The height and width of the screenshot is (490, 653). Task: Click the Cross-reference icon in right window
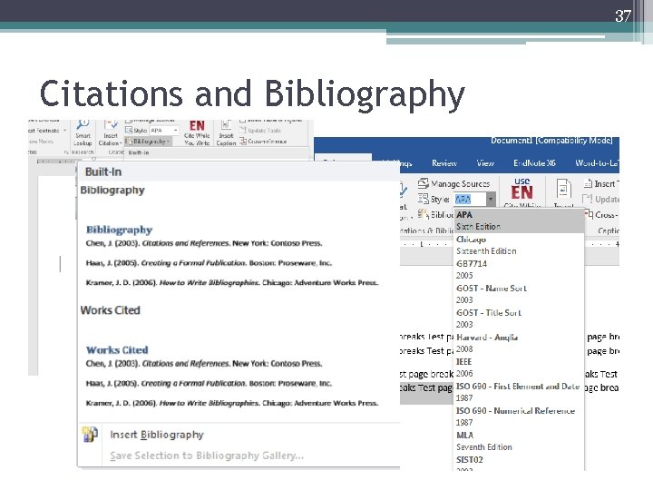click(589, 214)
